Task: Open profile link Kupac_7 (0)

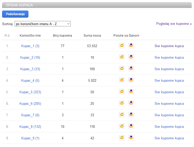Action: pyautogui.click(x=30, y=115)
